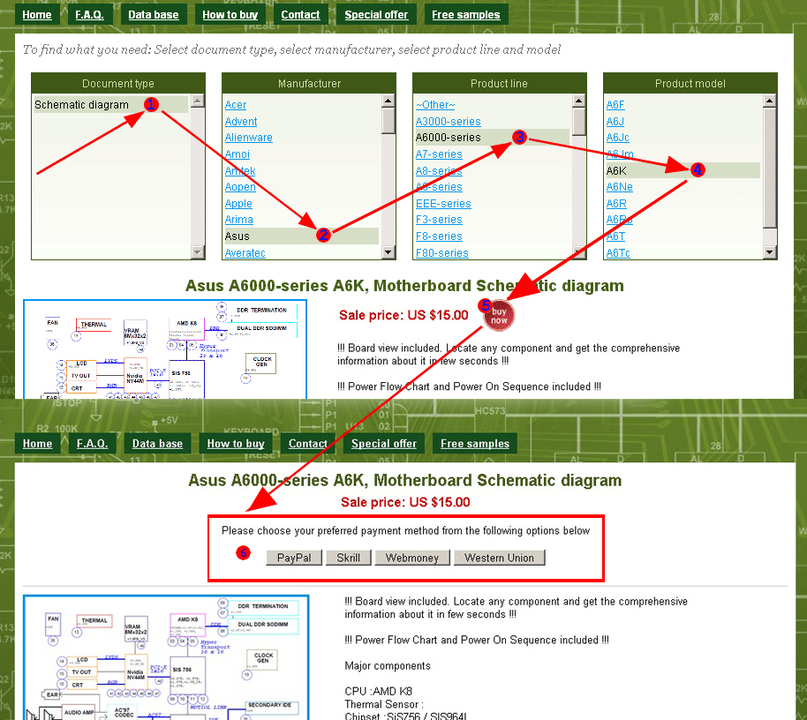Screen dimensions: 807x720
Task: Select A7-series product line
Action: point(439,154)
